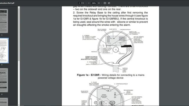Click 'CONNECT TO EASI-FIT SMOKE / HEAT ALARM' text

pyautogui.click(x=91, y=57)
